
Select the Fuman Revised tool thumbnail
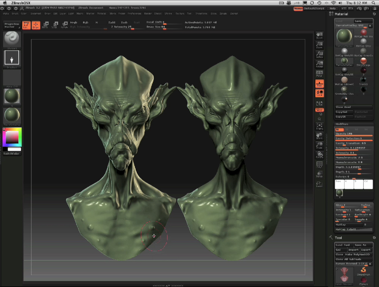pos(344,276)
